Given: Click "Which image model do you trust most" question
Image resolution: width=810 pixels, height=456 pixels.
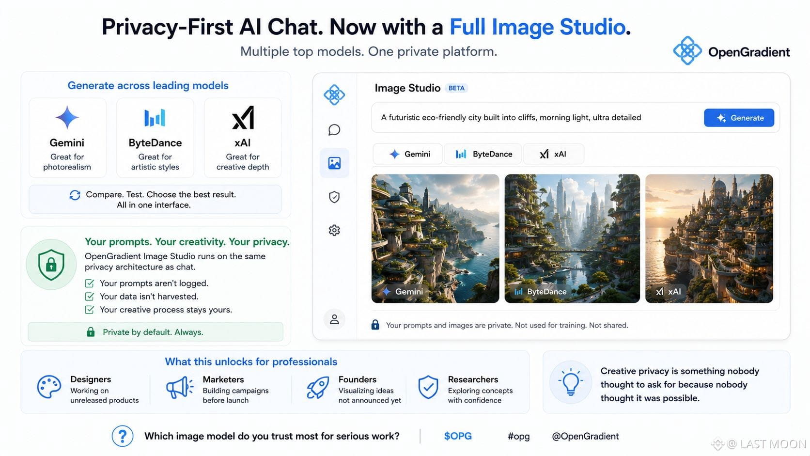Looking at the screenshot, I should click(x=272, y=436).
